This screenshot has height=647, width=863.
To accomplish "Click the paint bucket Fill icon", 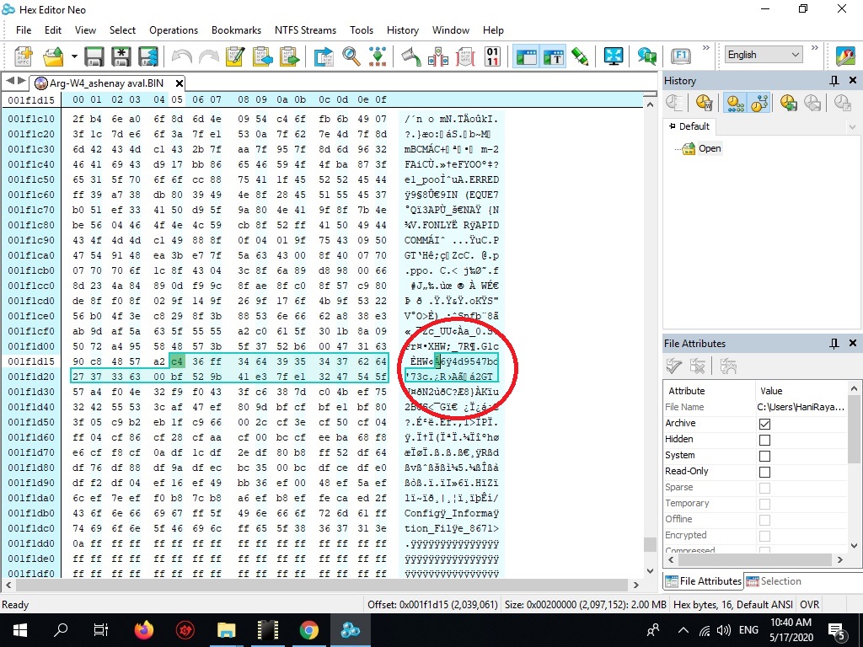I will tap(411, 56).
